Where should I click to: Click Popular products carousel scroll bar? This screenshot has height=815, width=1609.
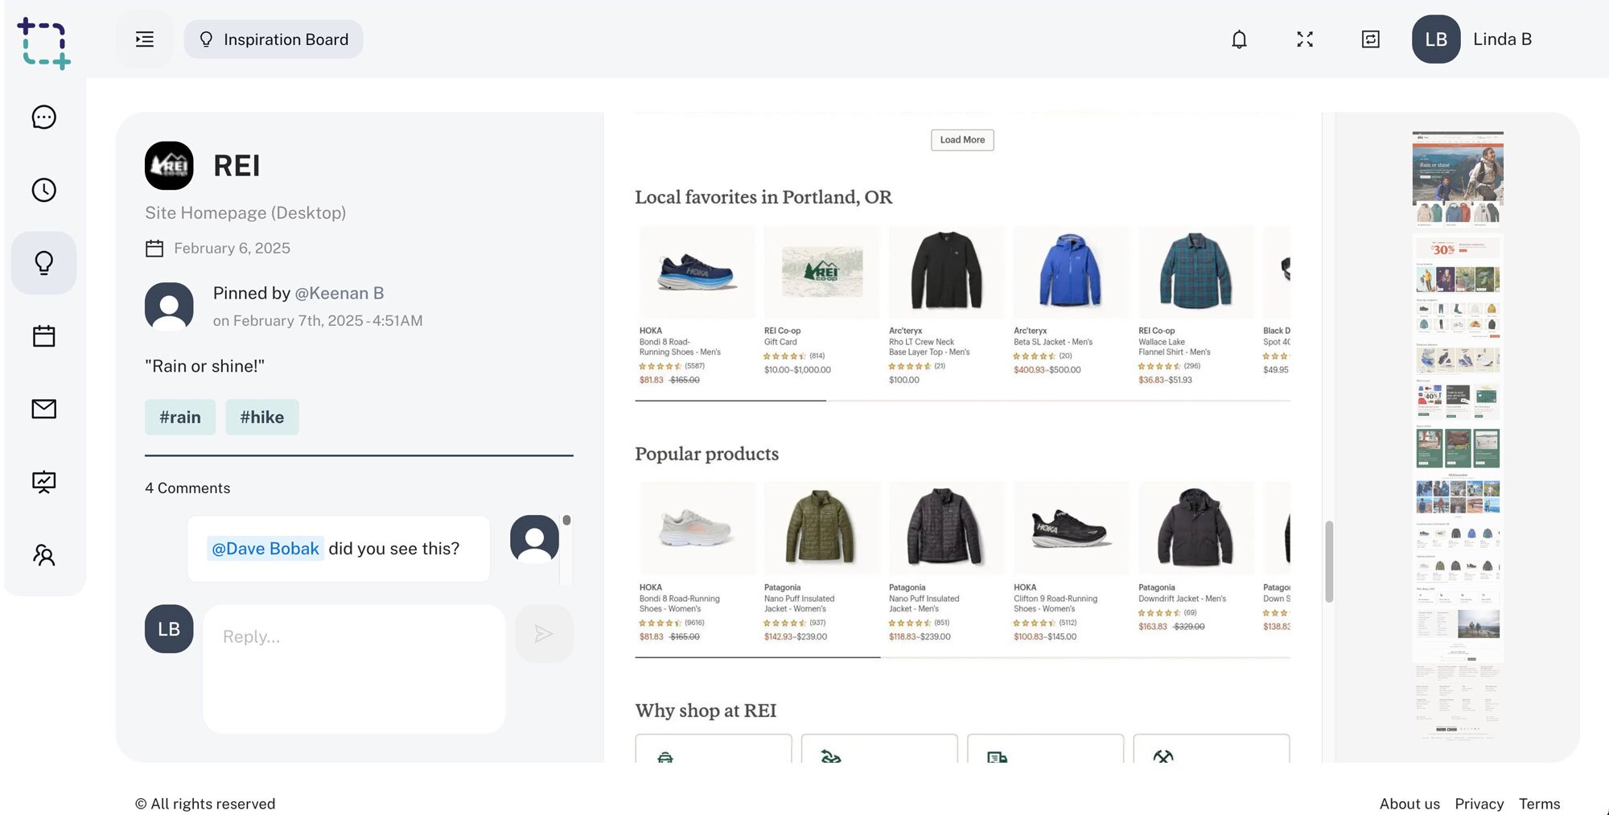tap(757, 657)
